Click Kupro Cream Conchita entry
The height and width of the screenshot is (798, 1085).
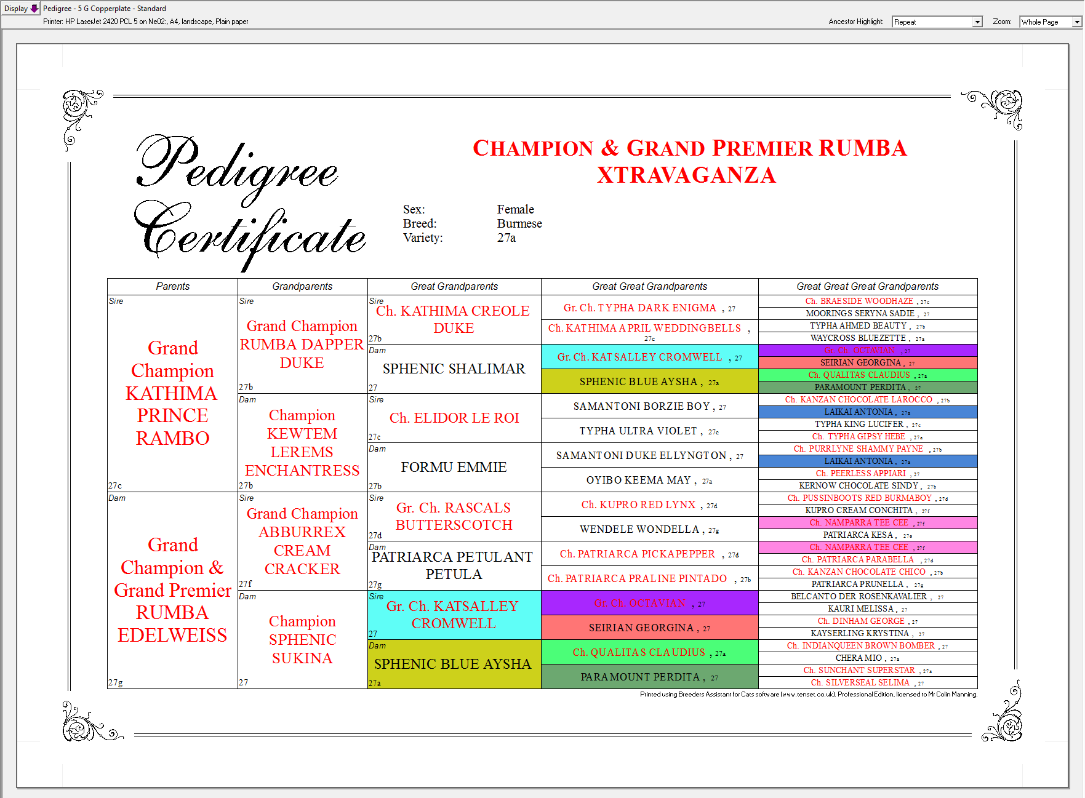[868, 511]
